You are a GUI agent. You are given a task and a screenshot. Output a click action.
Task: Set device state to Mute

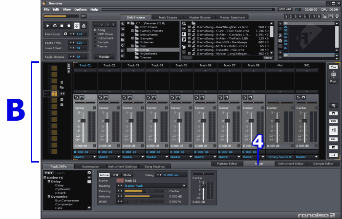127,175
